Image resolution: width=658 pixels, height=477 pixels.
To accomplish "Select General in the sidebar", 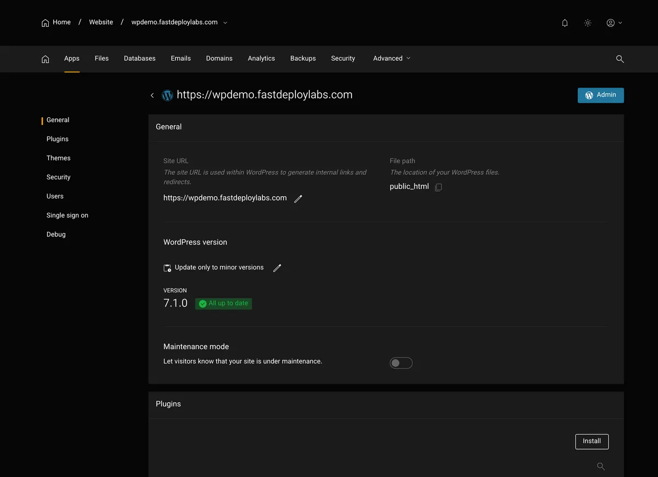I will [x=58, y=120].
